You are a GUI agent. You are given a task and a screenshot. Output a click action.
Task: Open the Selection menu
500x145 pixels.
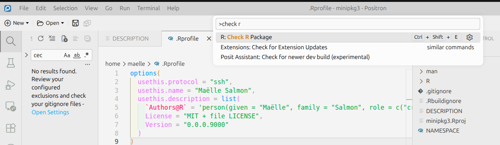(66, 8)
